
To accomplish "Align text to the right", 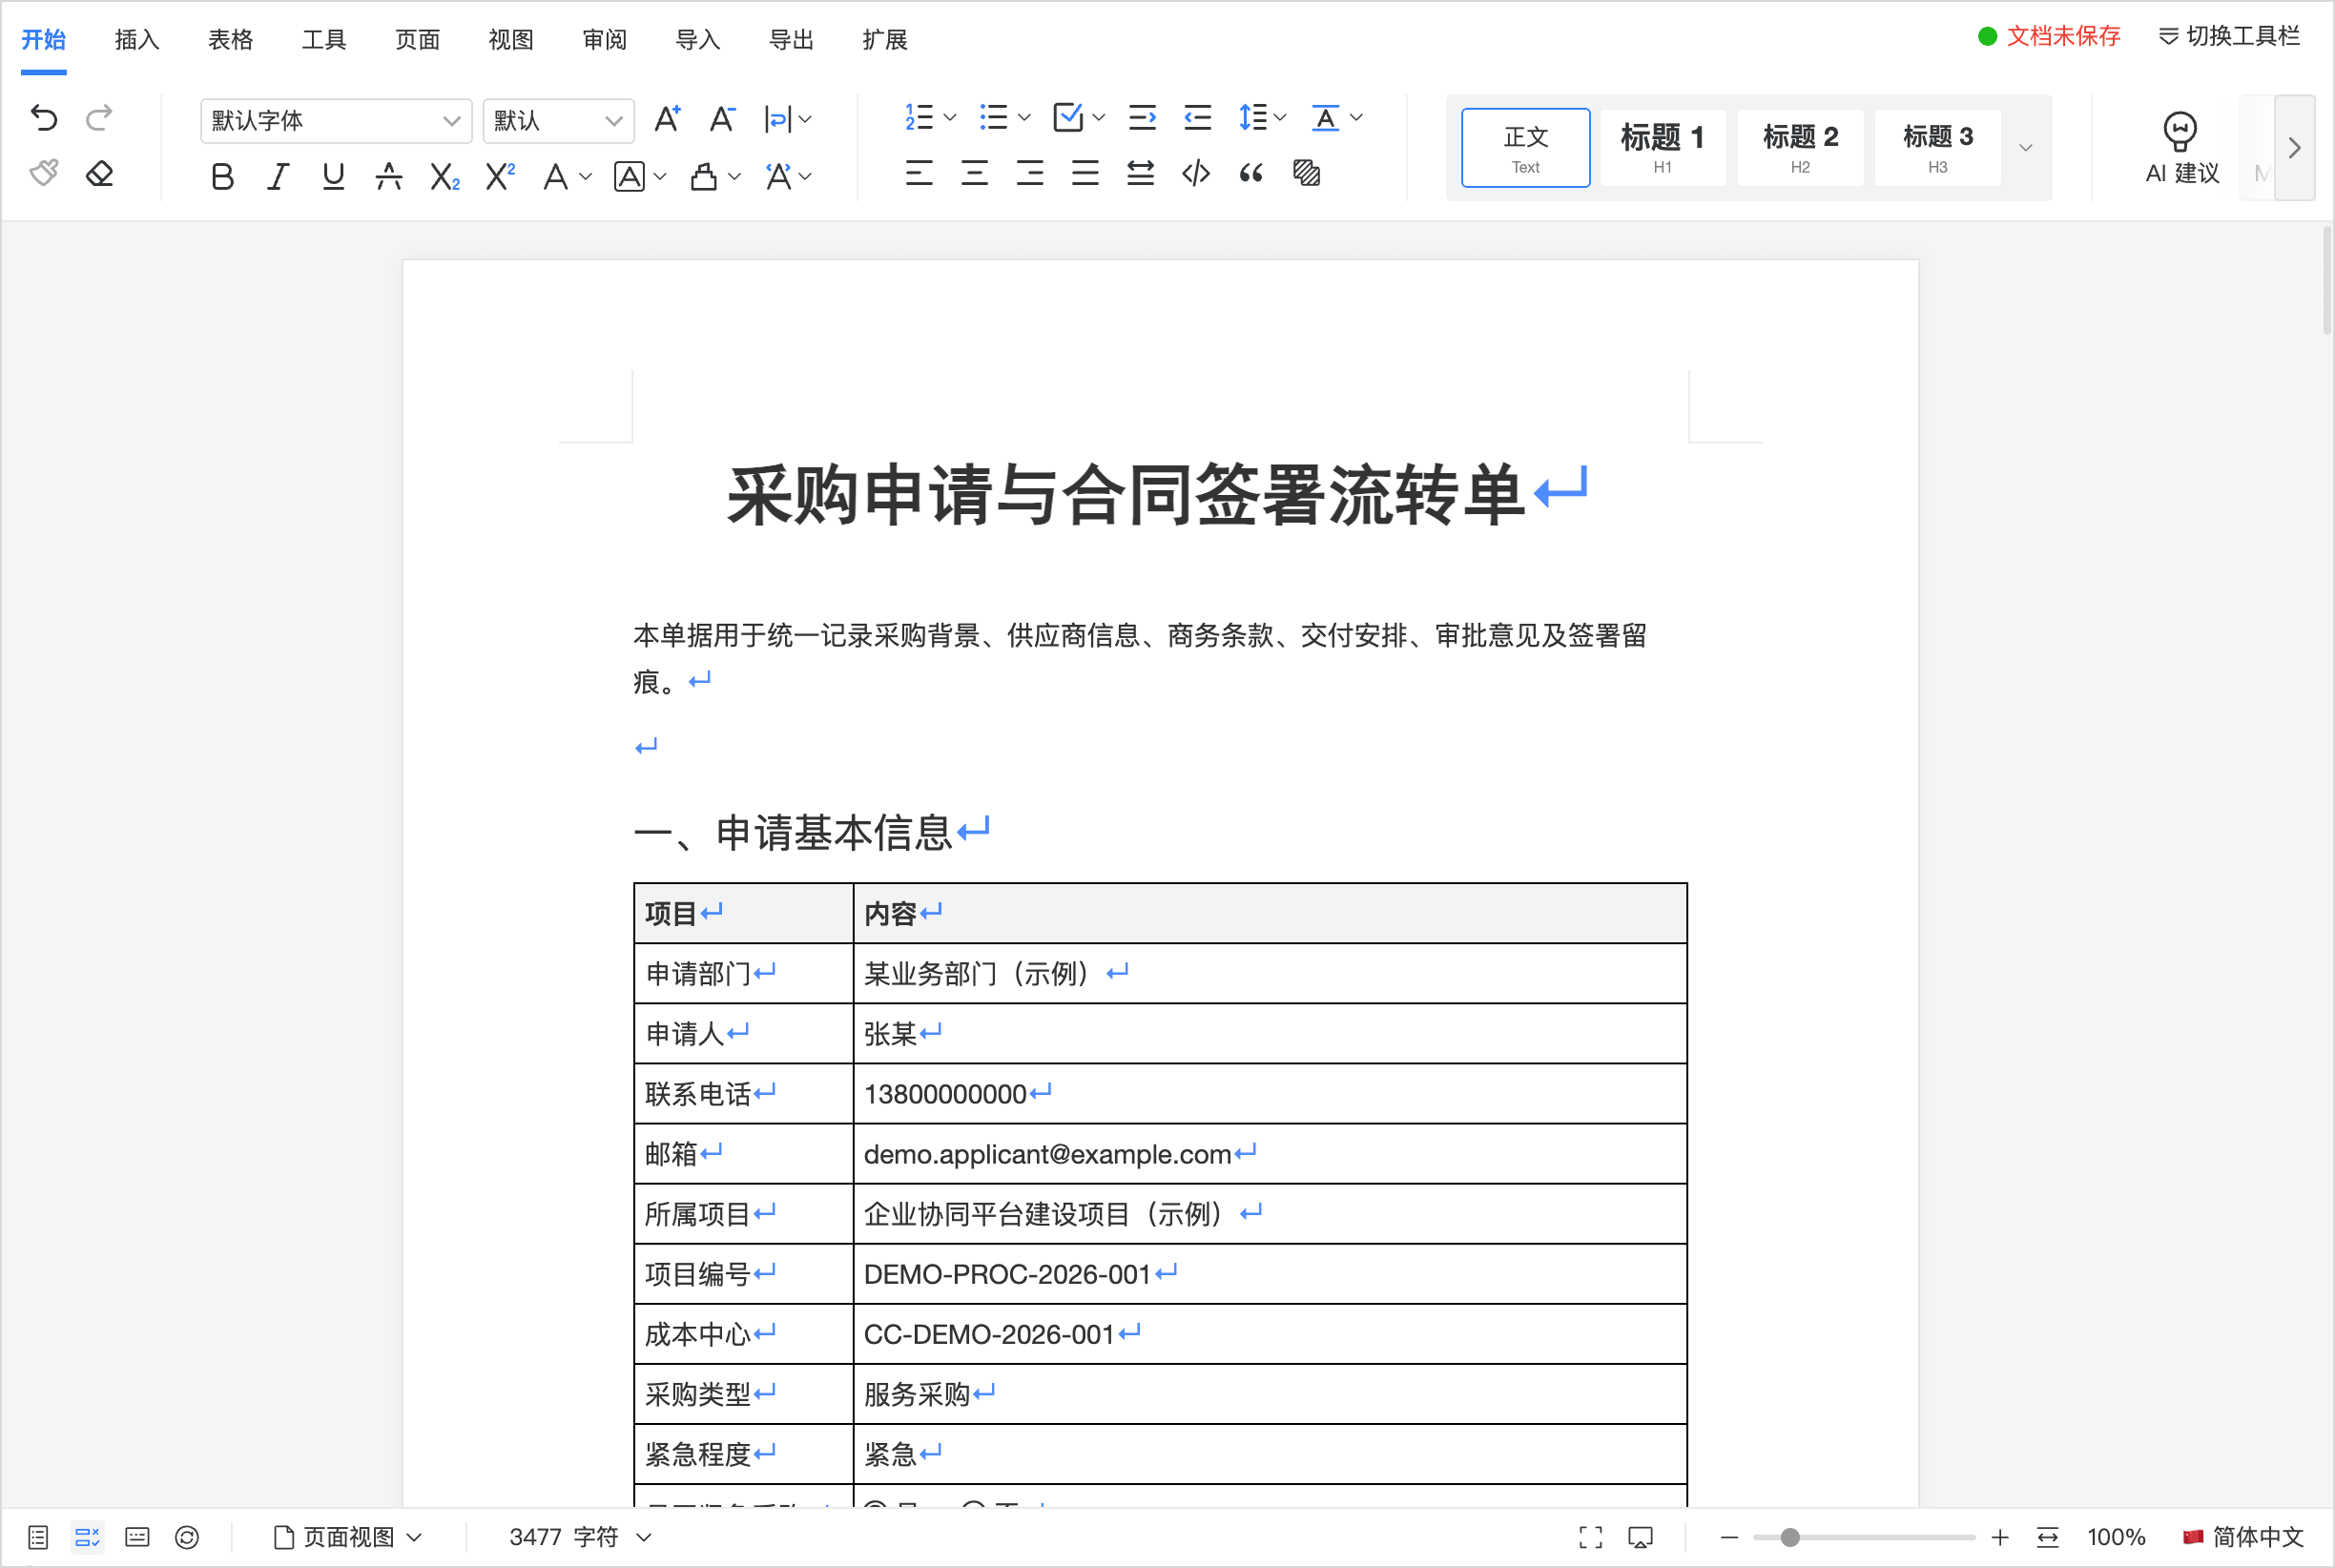I will [1030, 174].
